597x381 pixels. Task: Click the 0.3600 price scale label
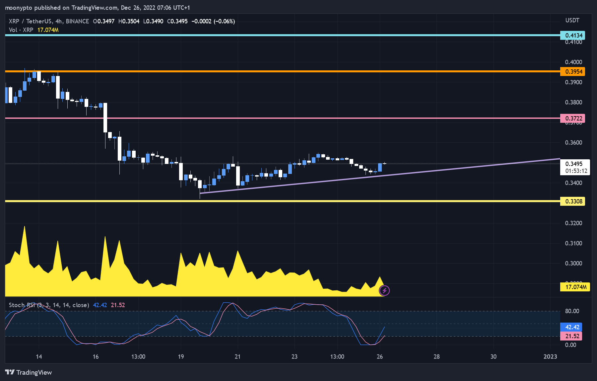tap(573, 142)
